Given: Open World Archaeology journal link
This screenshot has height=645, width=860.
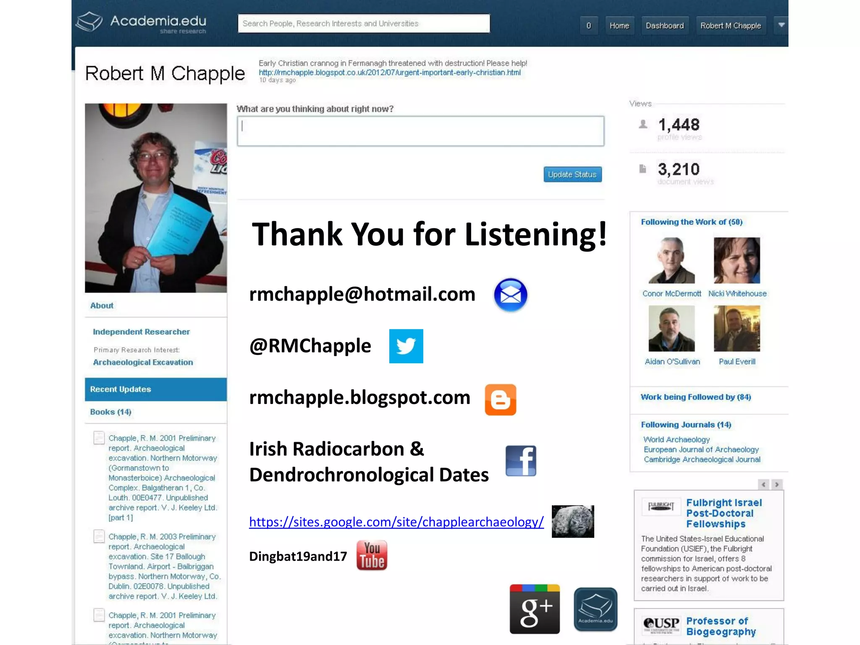Looking at the screenshot, I should [677, 439].
